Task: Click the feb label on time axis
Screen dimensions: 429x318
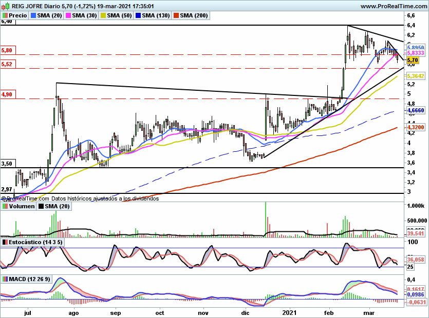Action: tap(329, 313)
